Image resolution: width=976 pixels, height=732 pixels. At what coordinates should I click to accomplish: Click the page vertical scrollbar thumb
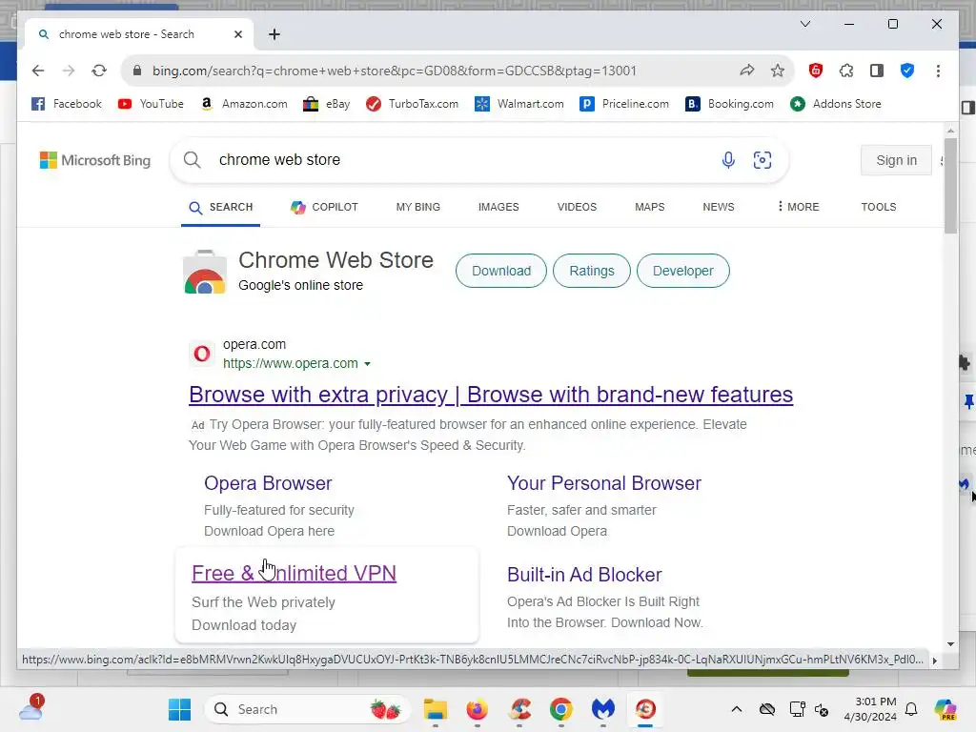(950, 186)
